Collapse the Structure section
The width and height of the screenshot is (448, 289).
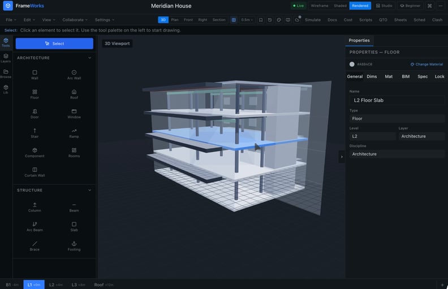tap(90, 190)
